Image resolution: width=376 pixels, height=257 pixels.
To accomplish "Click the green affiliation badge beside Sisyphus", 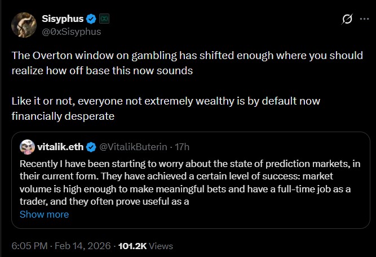I will tap(105, 19).
